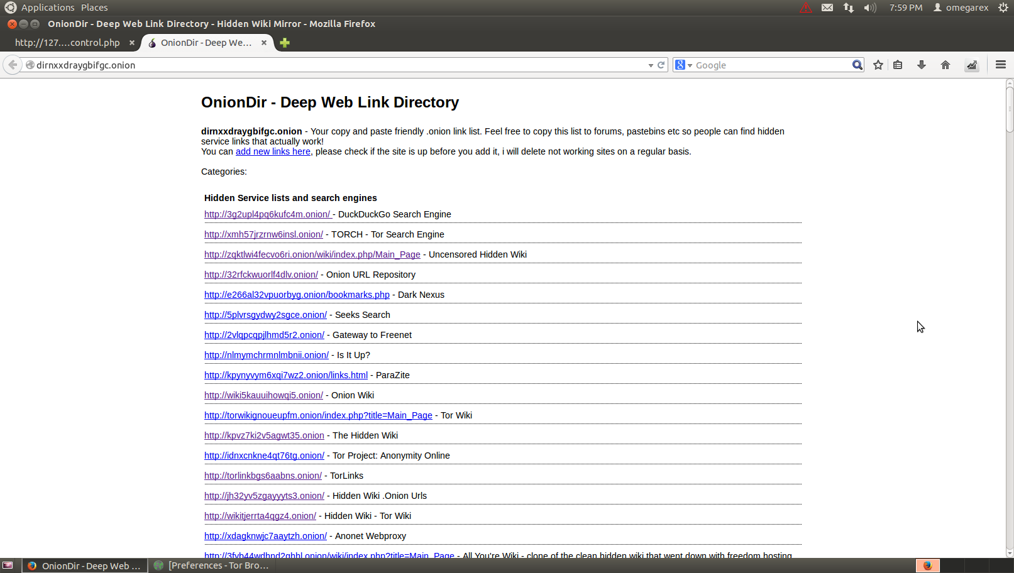Open the Places menu

tap(94, 8)
